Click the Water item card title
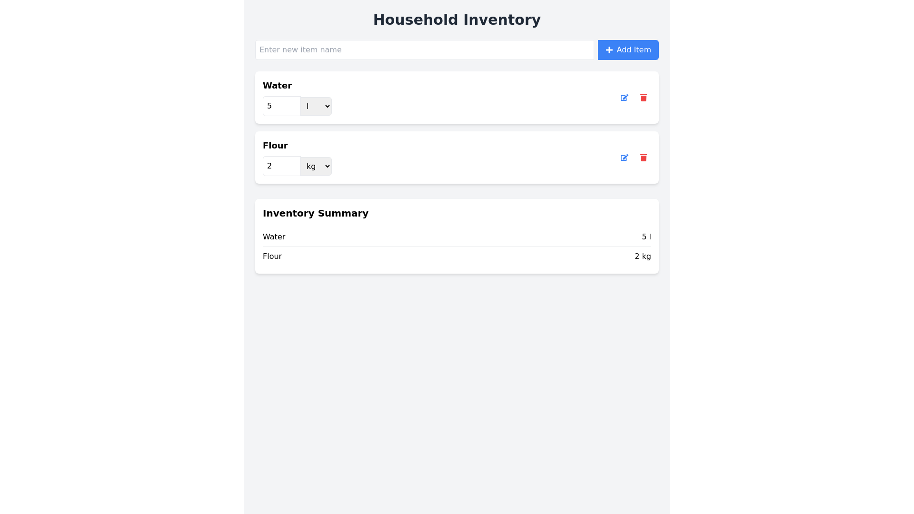Viewport: 914px width, 514px height. point(277,86)
